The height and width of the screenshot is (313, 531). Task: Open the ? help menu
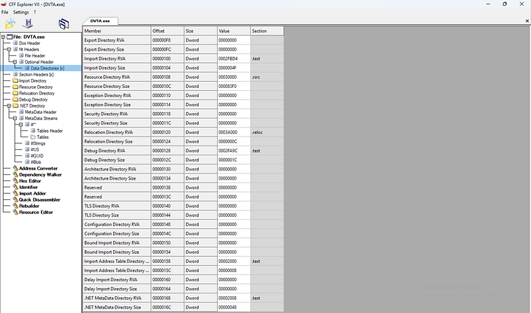pos(35,12)
